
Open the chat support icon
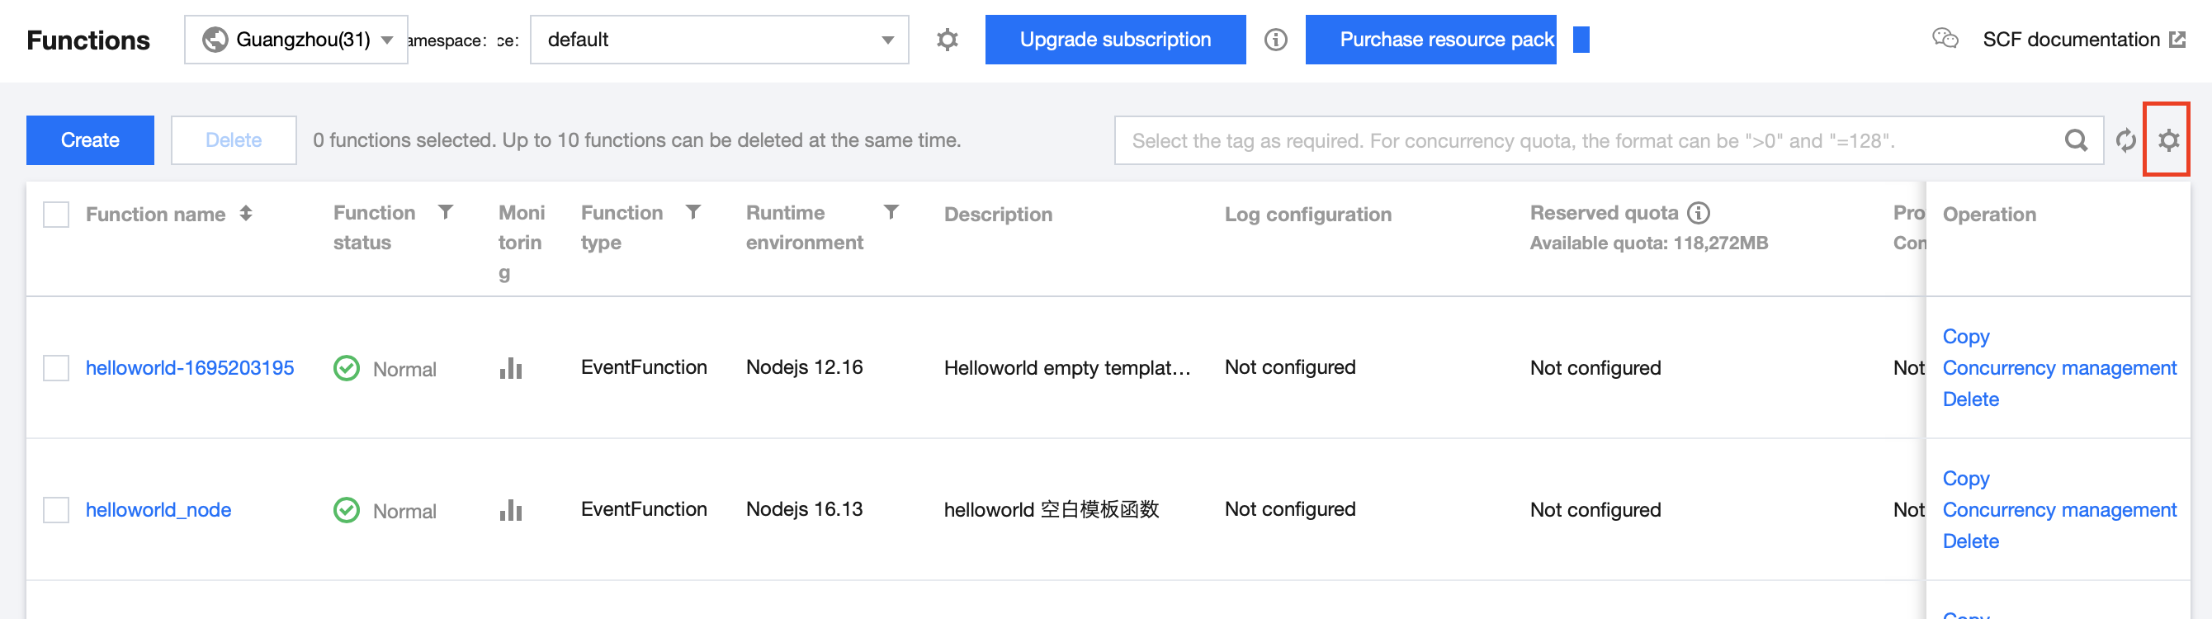pos(1944,39)
